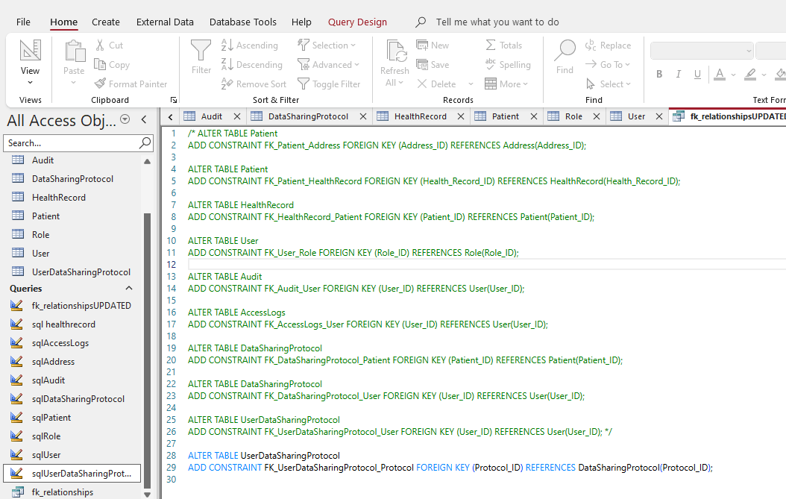
Task: Click Delete record command
Action: point(436,84)
